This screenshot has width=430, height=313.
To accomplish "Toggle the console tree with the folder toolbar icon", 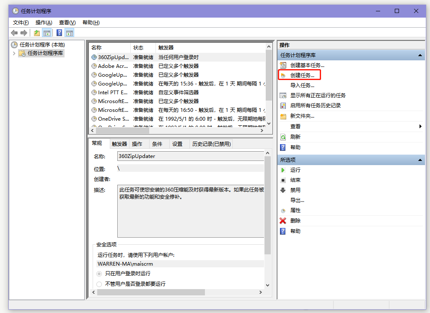I will 36,33.
